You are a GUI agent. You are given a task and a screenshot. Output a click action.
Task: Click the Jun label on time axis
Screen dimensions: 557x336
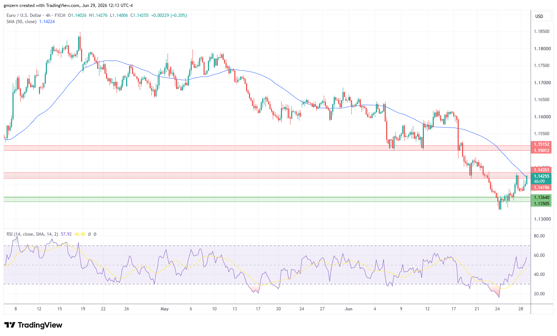[x=349, y=309]
